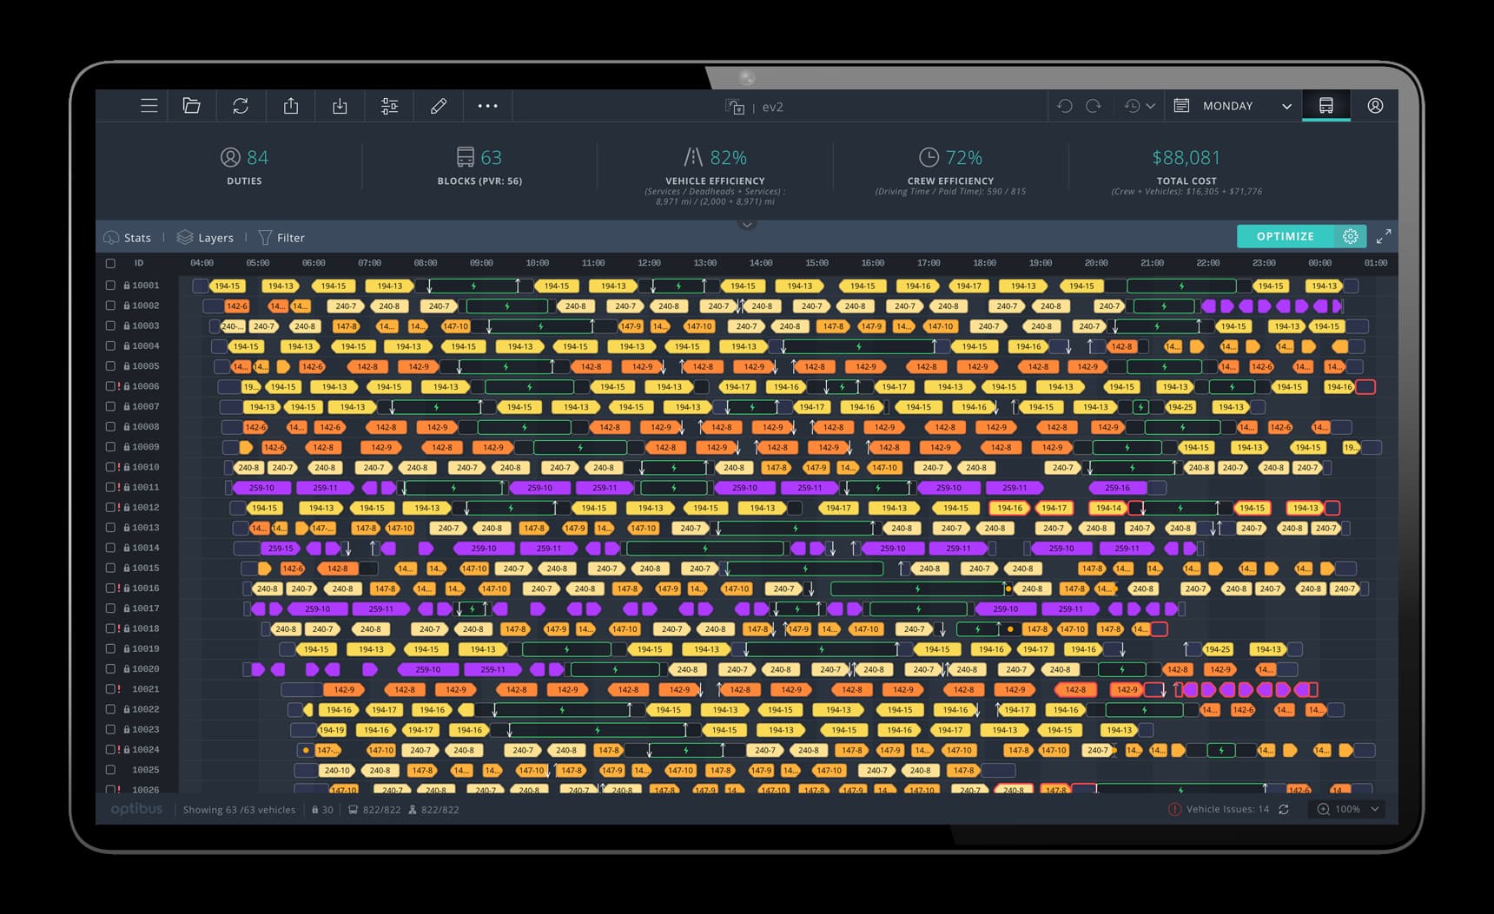Toggle the select-all checkbox in ID header
The height and width of the screenshot is (914, 1494).
tap(110, 263)
